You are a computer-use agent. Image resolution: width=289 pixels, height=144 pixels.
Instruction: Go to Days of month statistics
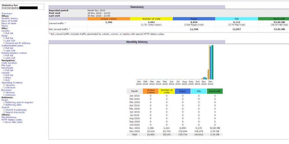(x=9, y=21)
